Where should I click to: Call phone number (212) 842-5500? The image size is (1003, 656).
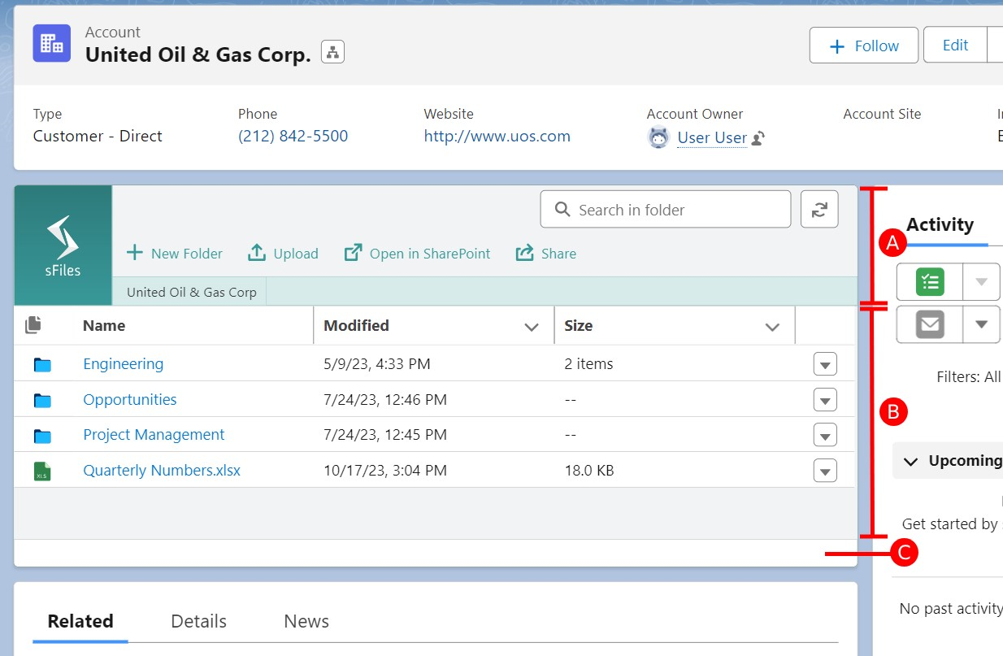click(293, 137)
